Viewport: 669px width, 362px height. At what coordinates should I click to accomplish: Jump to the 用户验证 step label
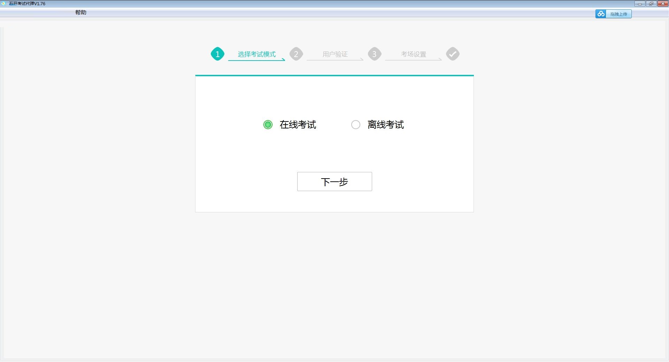[x=335, y=54]
